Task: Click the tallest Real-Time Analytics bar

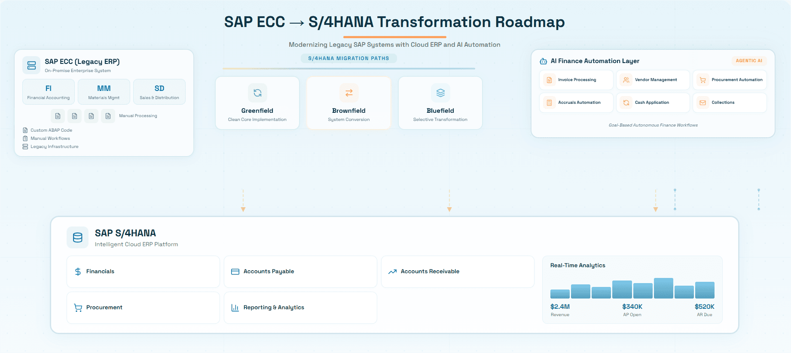Action: point(663,288)
